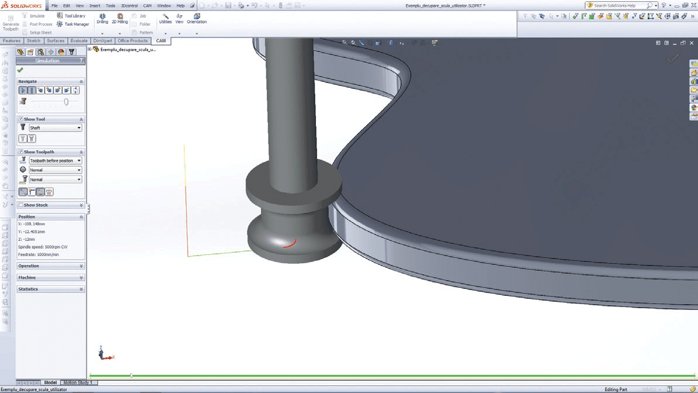Click the Drilling operation icon
Image resolution: width=698 pixels, height=393 pixels.
tap(102, 18)
